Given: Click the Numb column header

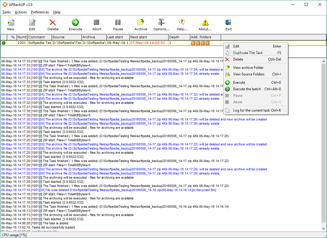Looking at the screenshot, I should pyautogui.click(x=22, y=37).
